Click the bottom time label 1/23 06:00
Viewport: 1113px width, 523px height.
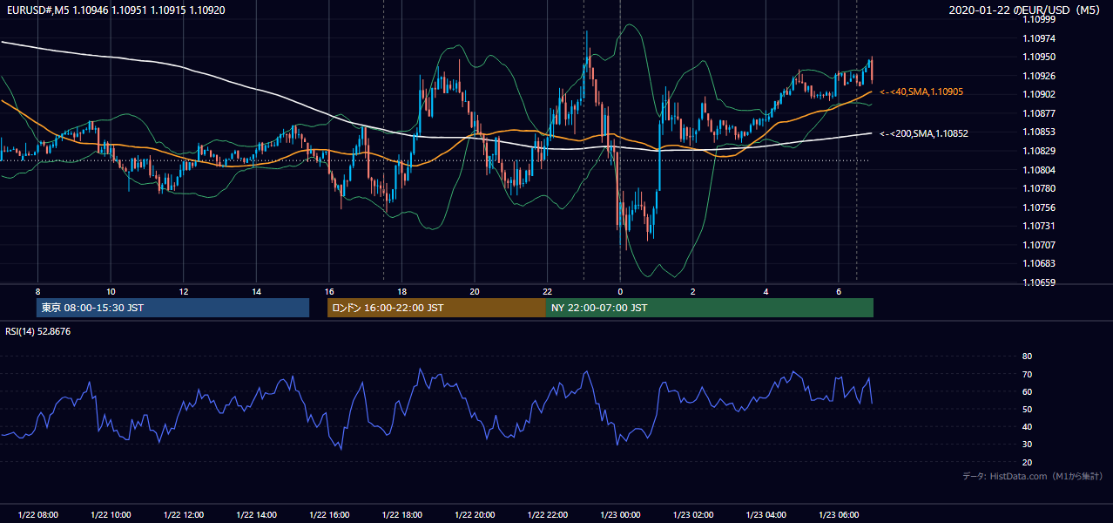[839, 515]
